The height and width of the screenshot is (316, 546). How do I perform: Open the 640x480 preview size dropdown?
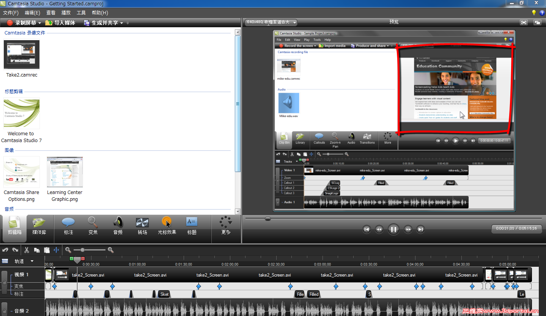pyautogui.click(x=271, y=22)
